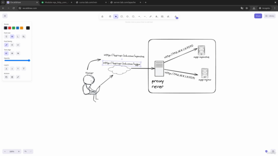Set font size to L
278x156 pixels.
(x=18, y=36)
